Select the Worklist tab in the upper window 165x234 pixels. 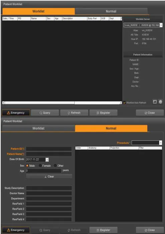click(38, 11)
